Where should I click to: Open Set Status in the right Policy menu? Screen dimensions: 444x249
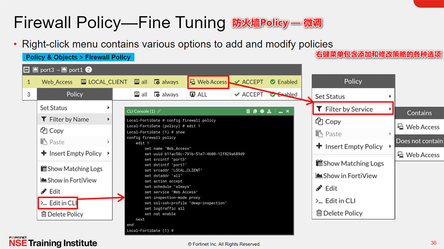coord(353,97)
